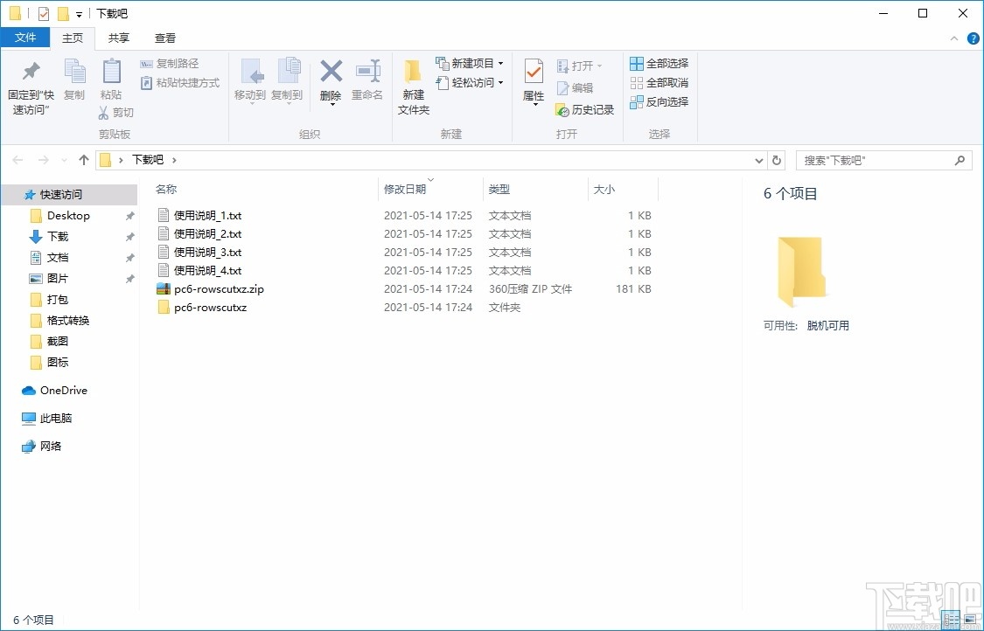Open the 文件 menu

(x=25, y=38)
